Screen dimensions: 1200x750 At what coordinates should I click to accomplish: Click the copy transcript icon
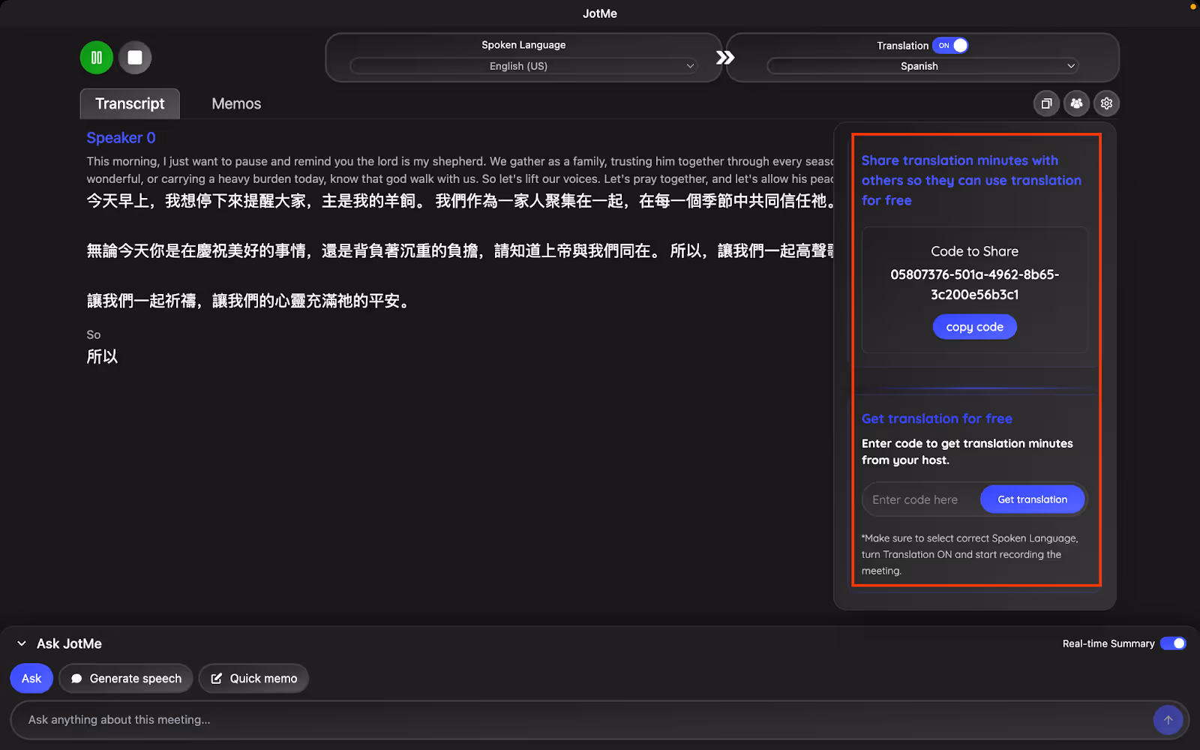tap(1046, 103)
